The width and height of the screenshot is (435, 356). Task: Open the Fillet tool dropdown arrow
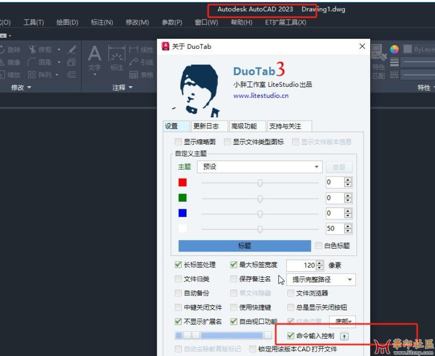pos(59,62)
